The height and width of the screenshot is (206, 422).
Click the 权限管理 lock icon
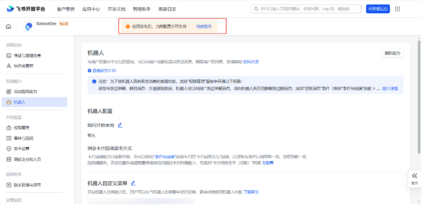(x=9, y=128)
